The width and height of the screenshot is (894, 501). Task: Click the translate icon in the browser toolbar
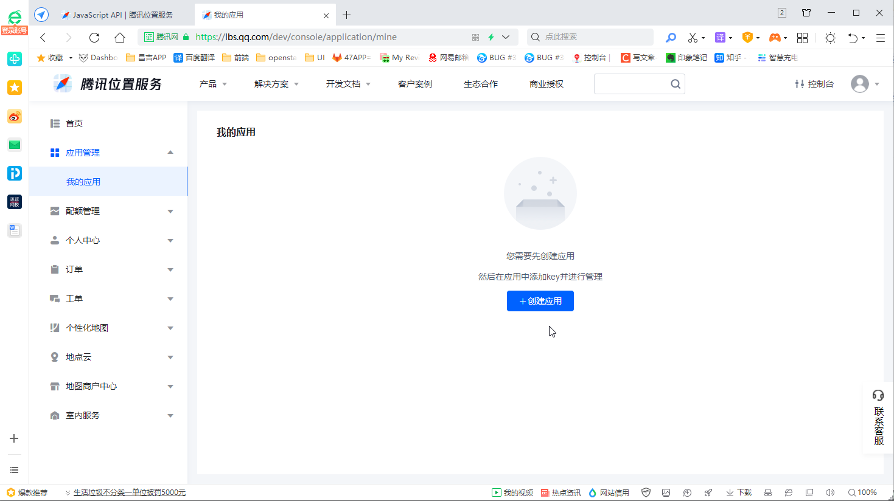click(x=721, y=37)
